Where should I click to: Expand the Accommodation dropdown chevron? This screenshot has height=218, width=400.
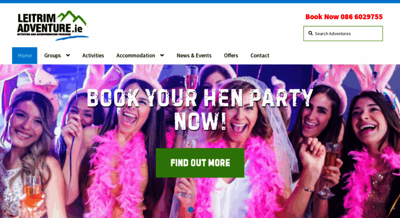pyautogui.click(x=162, y=55)
